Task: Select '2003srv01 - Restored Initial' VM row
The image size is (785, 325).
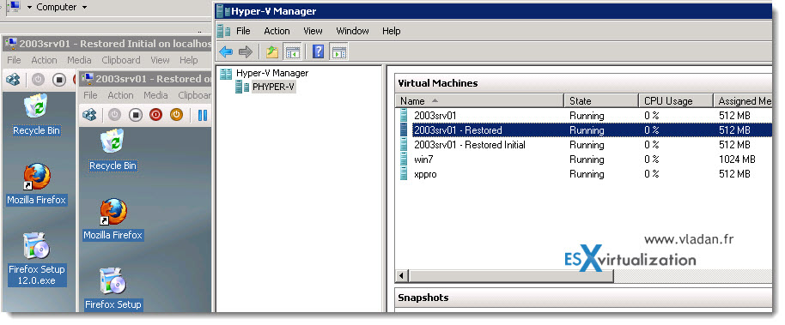Action: point(584,145)
